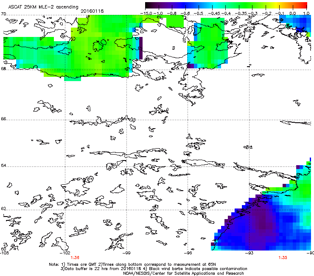Click the note line 'Data buffer is 22 hrs'
The image size is (314, 276).
[x=85, y=269]
